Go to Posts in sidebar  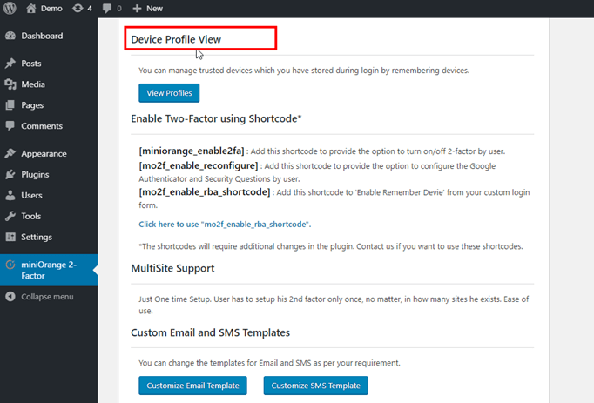click(30, 64)
